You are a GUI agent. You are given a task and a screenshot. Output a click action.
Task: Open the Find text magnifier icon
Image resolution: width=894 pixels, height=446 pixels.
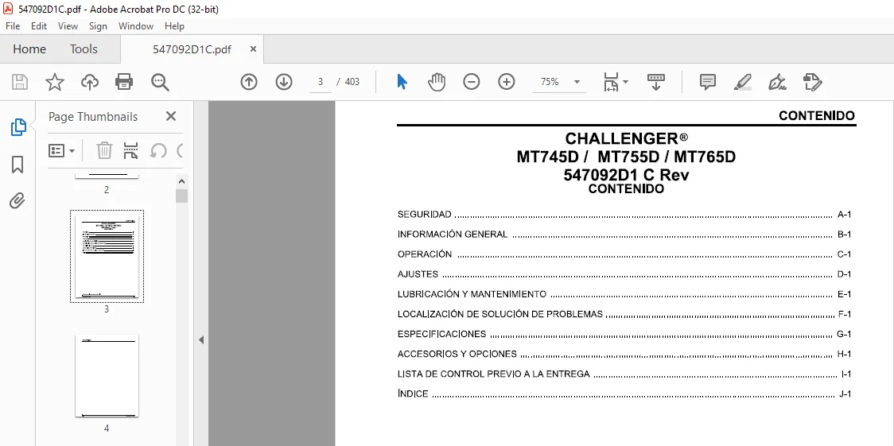pos(160,82)
